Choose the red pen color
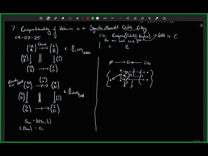 88,18
